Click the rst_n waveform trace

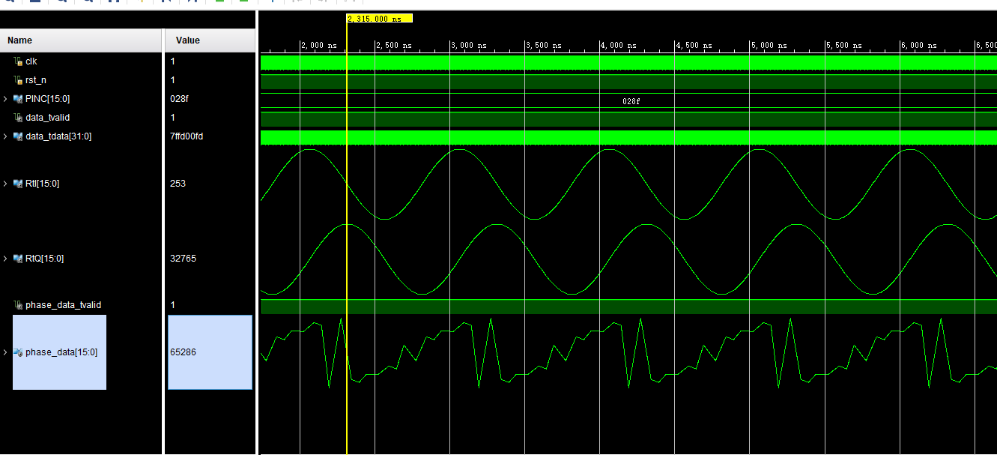pyautogui.click(x=628, y=82)
